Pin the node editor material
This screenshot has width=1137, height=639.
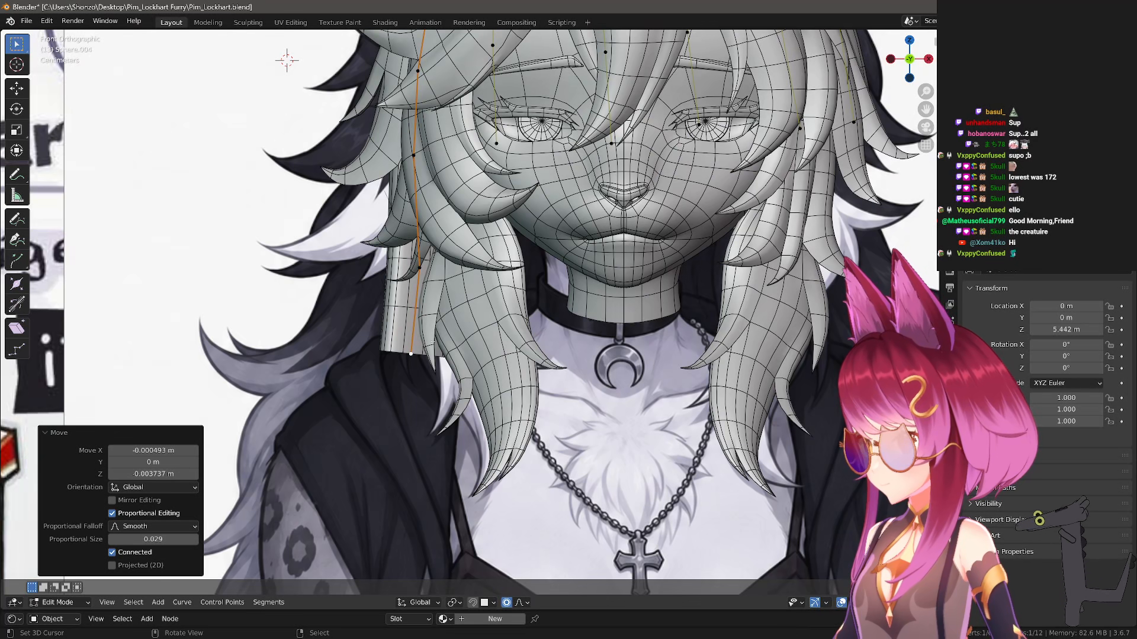point(535,619)
